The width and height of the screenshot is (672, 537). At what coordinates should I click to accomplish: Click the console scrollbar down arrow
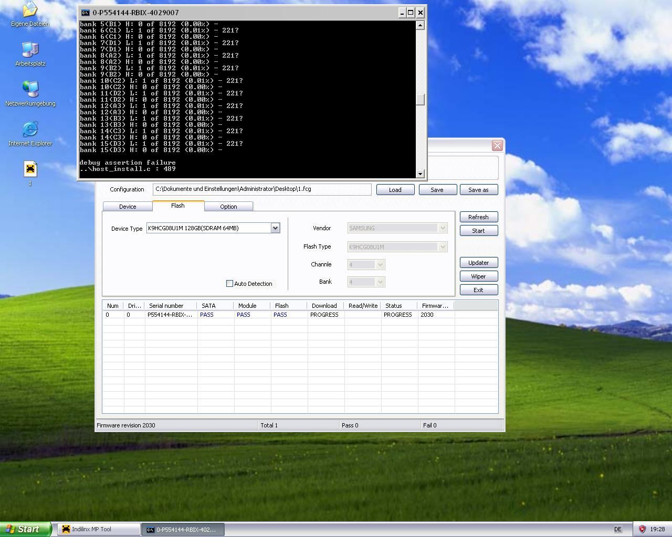pos(420,174)
